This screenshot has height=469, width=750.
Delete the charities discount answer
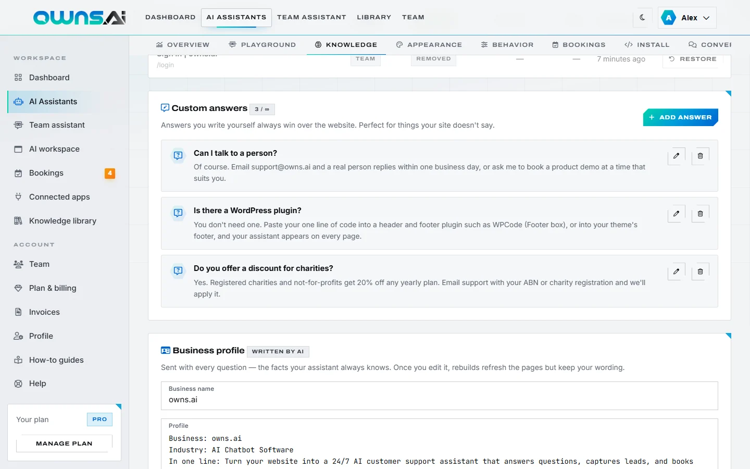point(700,271)
